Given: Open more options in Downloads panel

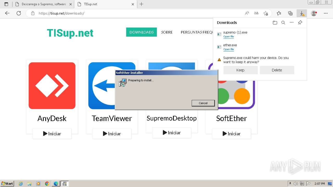Looking at the screenshot, I should [x=292, y=23].
